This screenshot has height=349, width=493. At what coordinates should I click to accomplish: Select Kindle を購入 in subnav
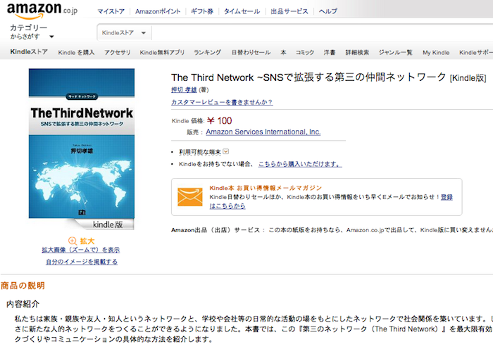(76, 53)
